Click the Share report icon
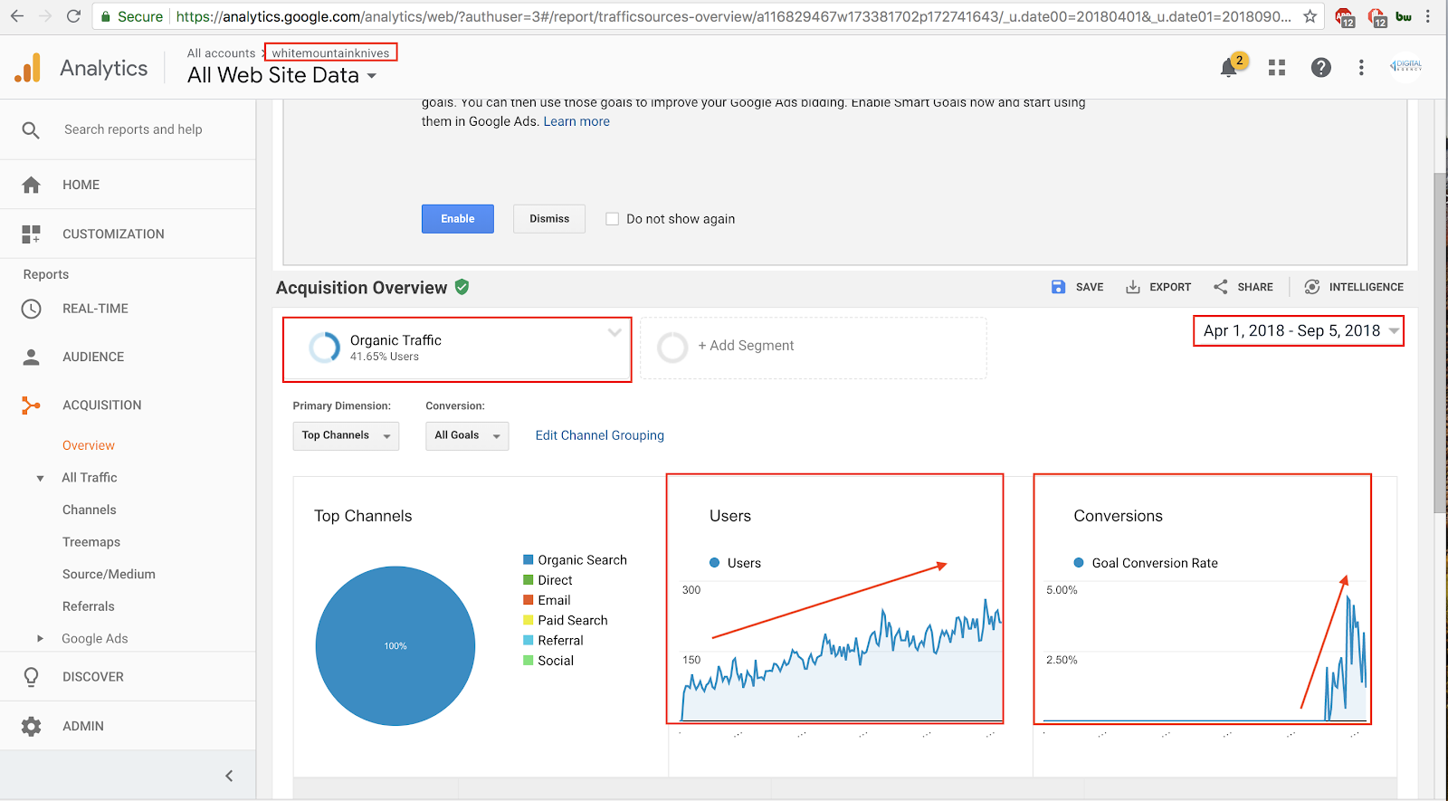This screenshot has height=801, width=1448. pyautogui.click(x=1221, y=287)
